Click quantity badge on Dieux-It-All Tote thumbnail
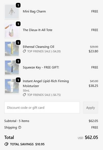Image resolution: width=103 pixels, height=150 pixels. click(x=18, y=24)
